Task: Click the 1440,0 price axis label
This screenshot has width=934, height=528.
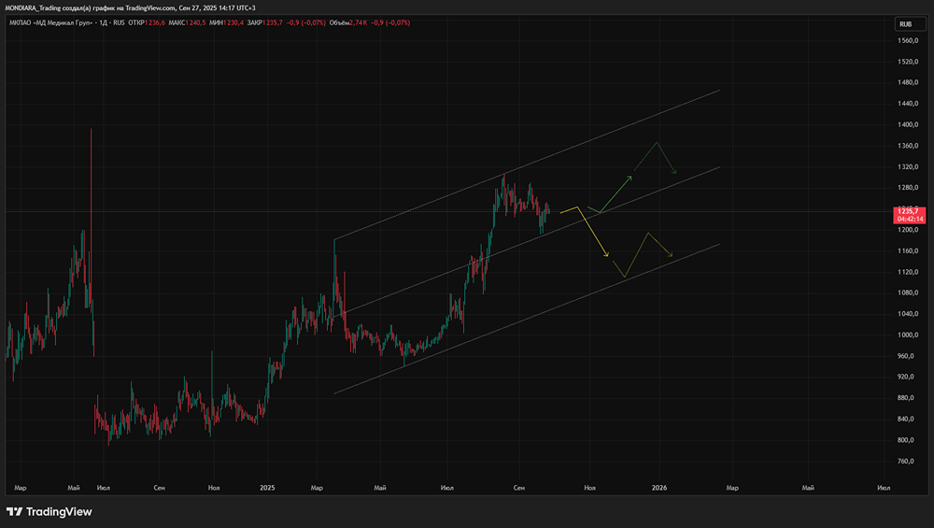Action: pos(908,104)
